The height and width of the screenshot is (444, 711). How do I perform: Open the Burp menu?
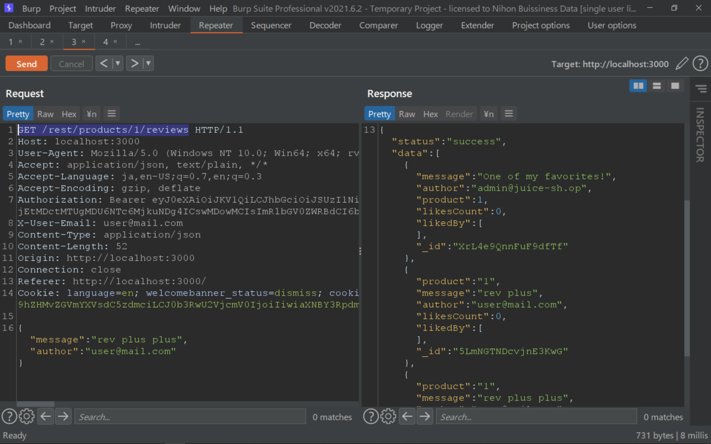31,8
